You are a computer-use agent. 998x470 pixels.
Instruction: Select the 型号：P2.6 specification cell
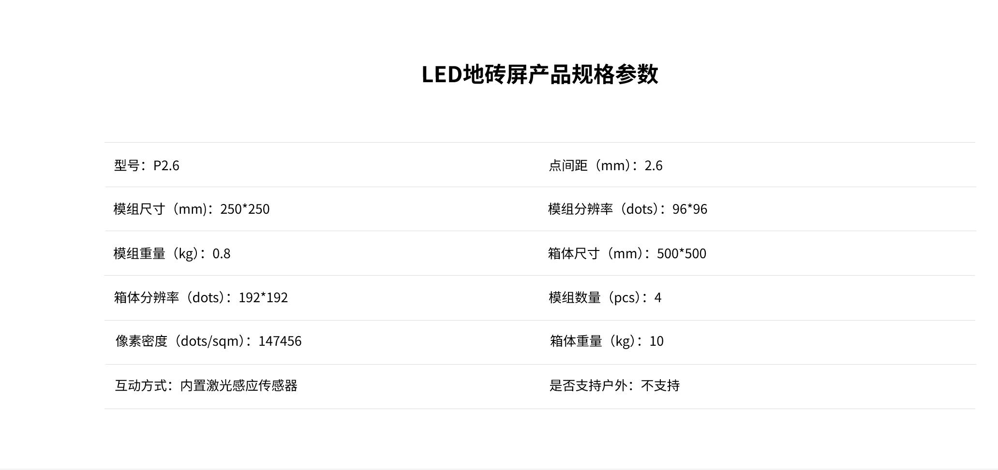147,165
